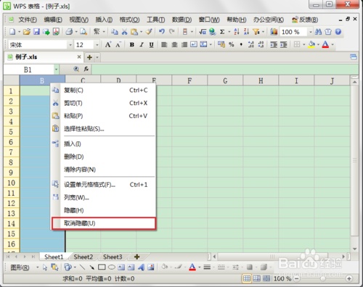Screen dimensions: 363x287
Task: Increase font size with the large A icon
Action: click(108, 44)
